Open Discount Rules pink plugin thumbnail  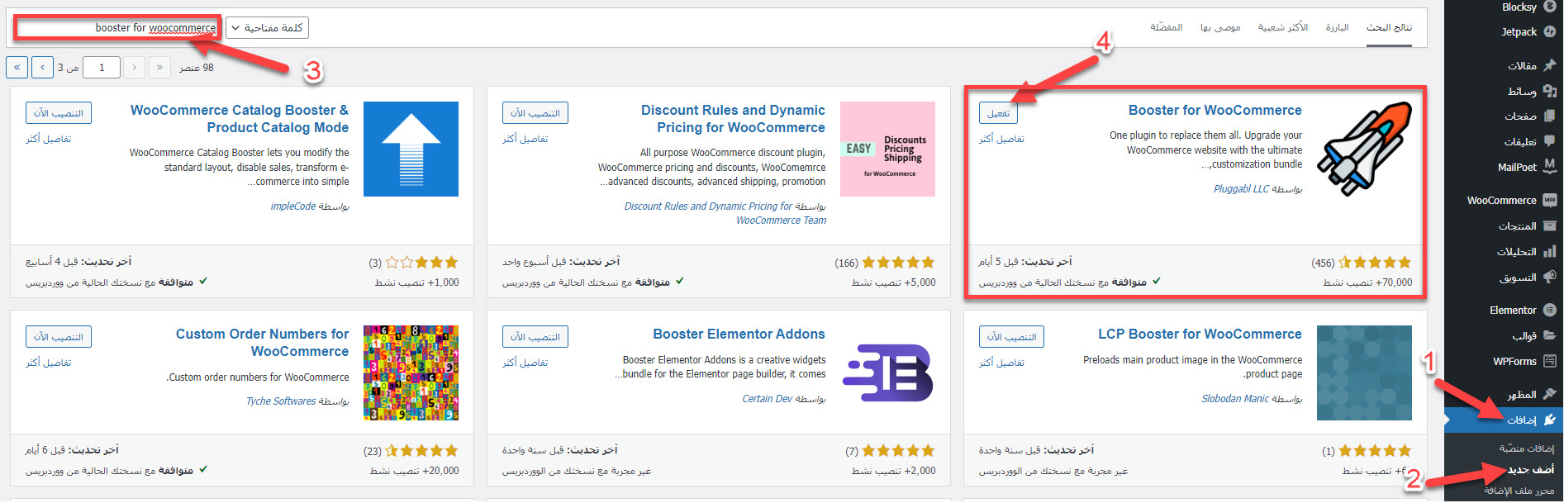887,149
